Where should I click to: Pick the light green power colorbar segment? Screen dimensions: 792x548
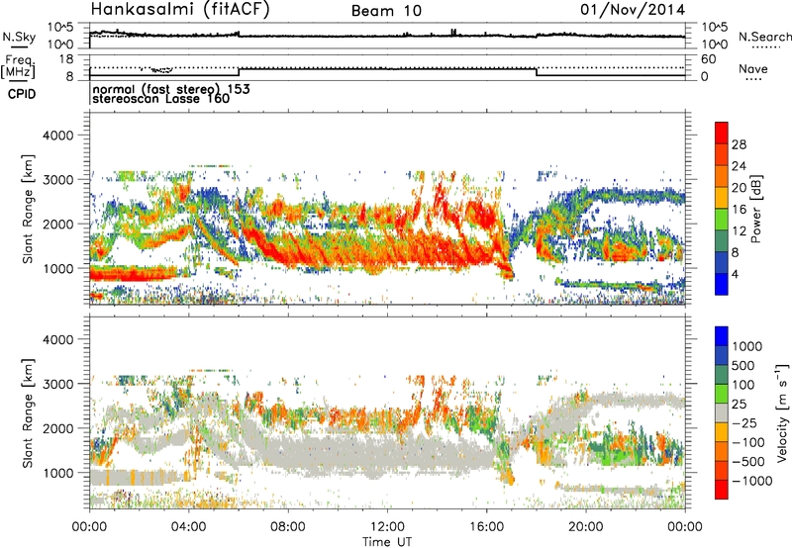point(722,220)
